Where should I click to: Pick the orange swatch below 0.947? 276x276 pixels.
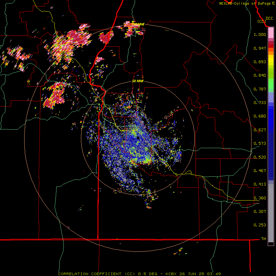coord(271,53)
